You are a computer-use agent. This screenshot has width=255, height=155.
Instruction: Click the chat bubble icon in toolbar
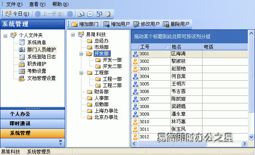point(90,14)
